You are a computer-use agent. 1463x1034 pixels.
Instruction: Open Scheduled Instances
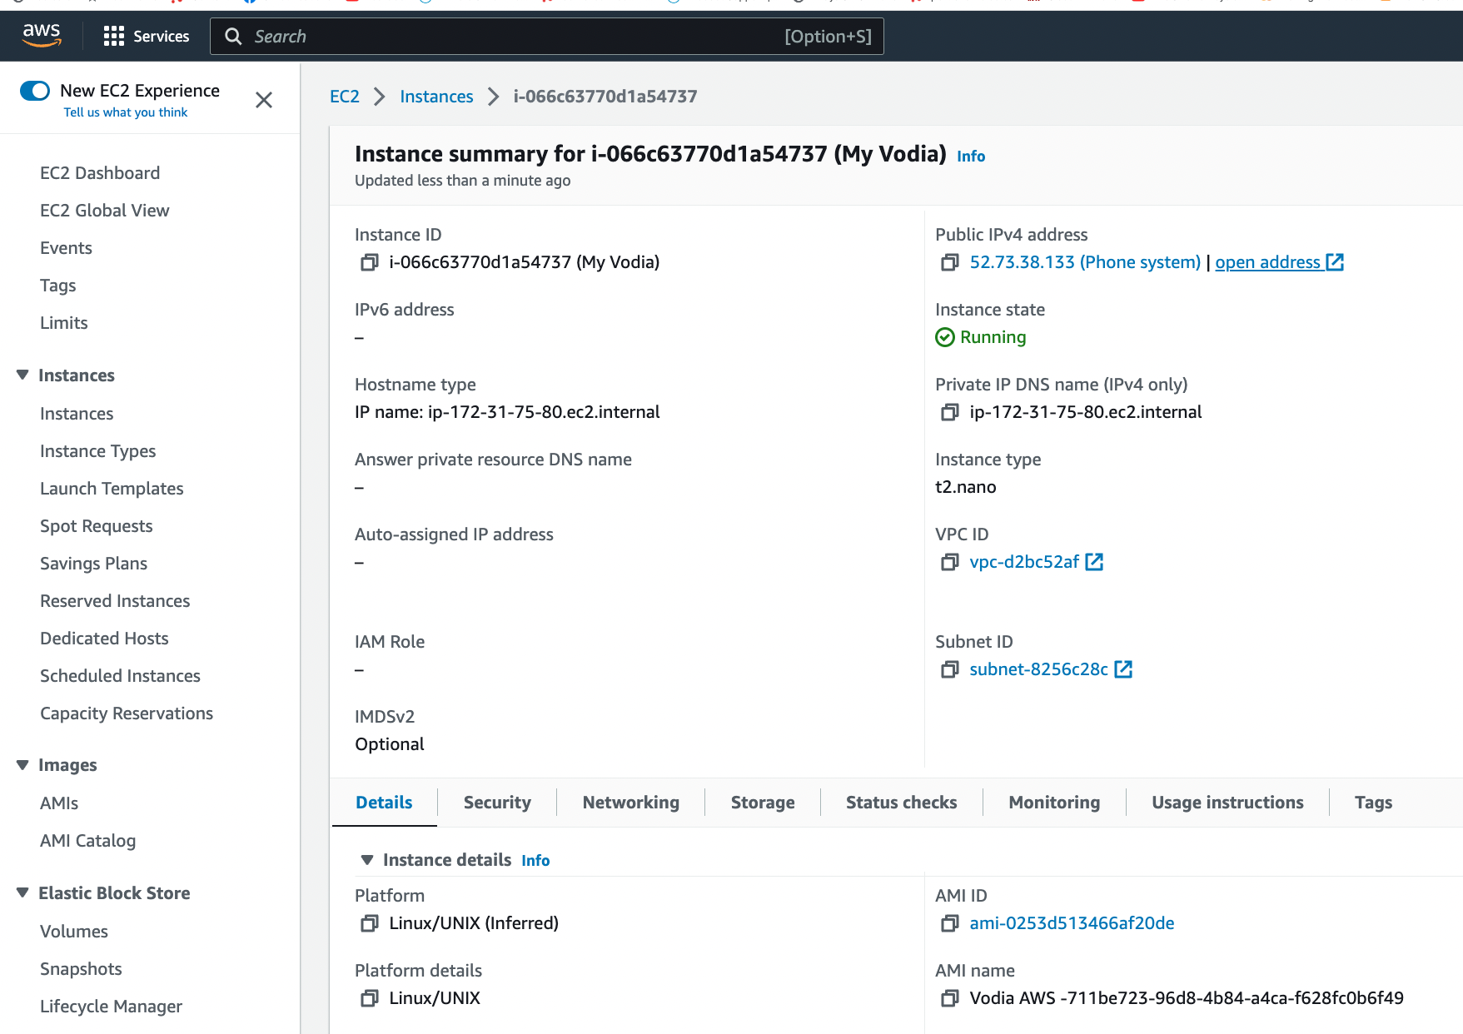click(120, 676)
